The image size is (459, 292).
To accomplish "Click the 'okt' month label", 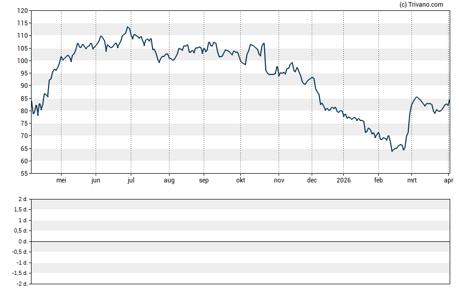I will (240, 180).
